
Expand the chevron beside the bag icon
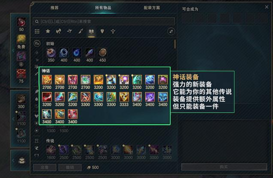point(13,160)
